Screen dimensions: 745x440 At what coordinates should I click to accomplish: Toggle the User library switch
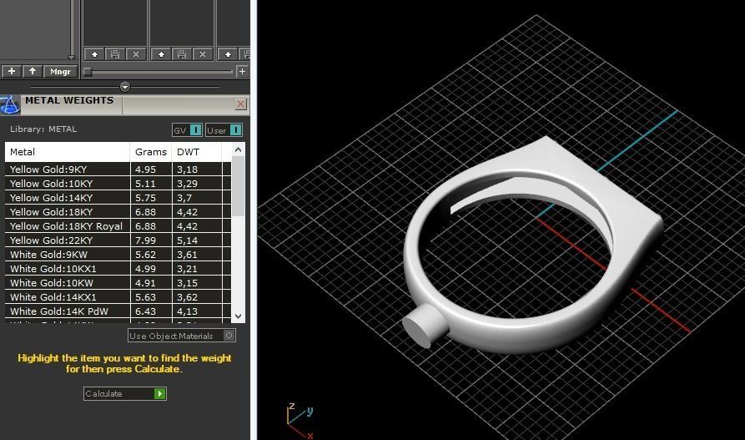click(x=224, y=130)
